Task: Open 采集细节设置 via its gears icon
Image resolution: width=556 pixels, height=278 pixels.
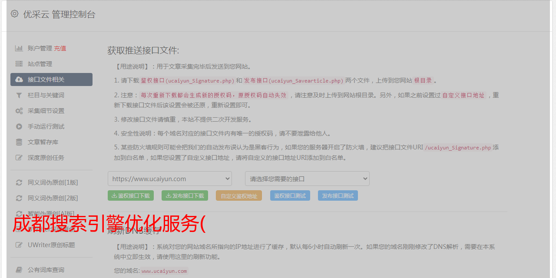Action: coord(19,111)
